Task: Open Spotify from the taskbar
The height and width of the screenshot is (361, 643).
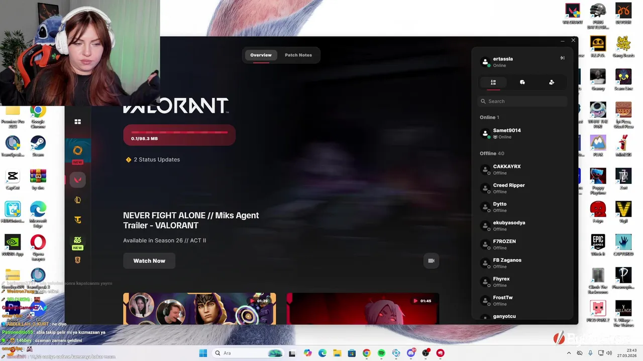Action: (381, 353)
